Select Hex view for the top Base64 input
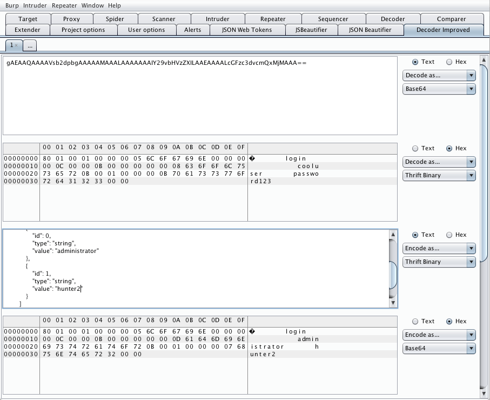Viewport: 490px width, 400px height. click(x=449, y=62)
